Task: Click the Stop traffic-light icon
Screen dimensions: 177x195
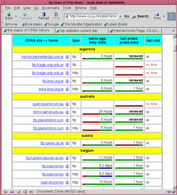Action: tap(56, 14)
